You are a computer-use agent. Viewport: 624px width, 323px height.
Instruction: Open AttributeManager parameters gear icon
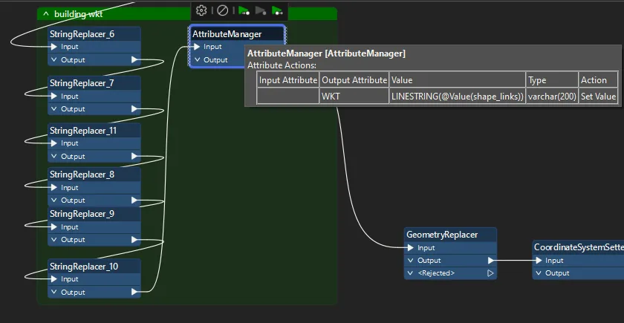coord(201,10)
